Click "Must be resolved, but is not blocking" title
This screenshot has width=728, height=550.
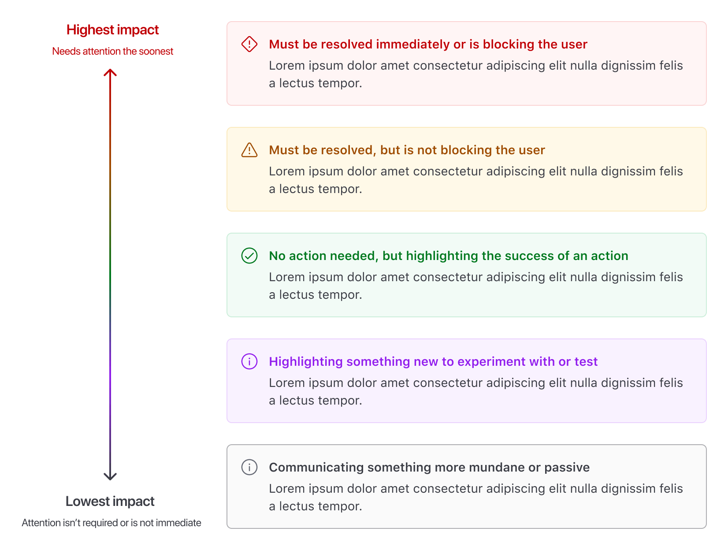click(x=407, y=150)
